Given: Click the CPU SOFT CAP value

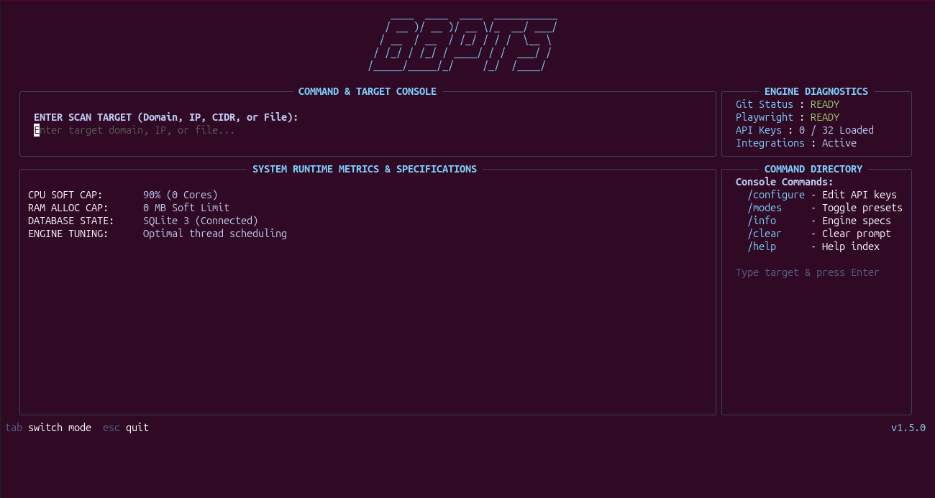Looking at the screenshot, I should 181,195.
